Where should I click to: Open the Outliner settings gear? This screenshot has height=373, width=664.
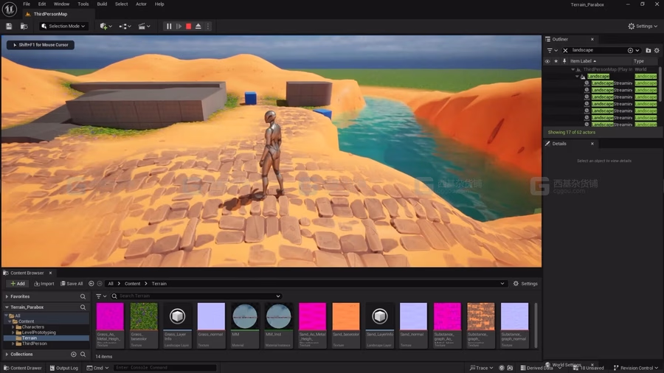tap(657, 50)
